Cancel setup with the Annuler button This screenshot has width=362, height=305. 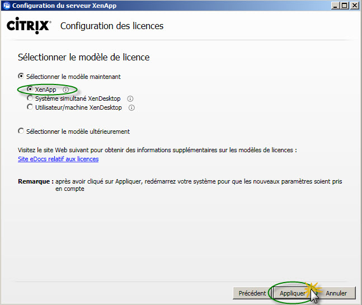[336, 293]
